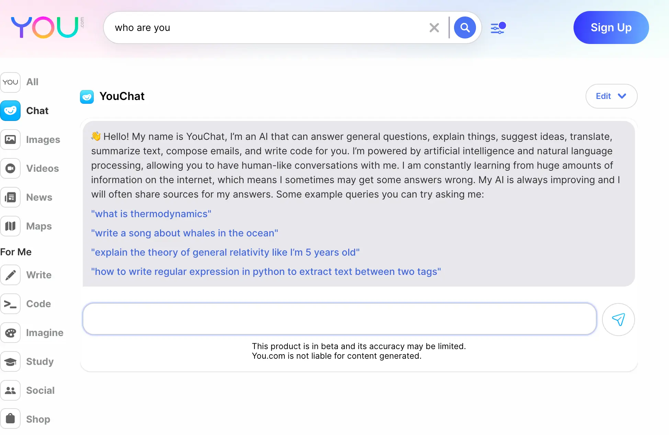Select the All tab icon in the sidebar
The image size is (669, 435).
(x=10, y=82)
